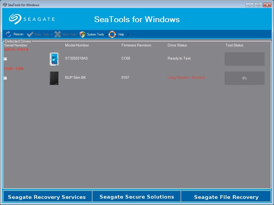Open the Basic Tests menu
The height and width of the screenshot is (205, 274).
click(40, 34)
